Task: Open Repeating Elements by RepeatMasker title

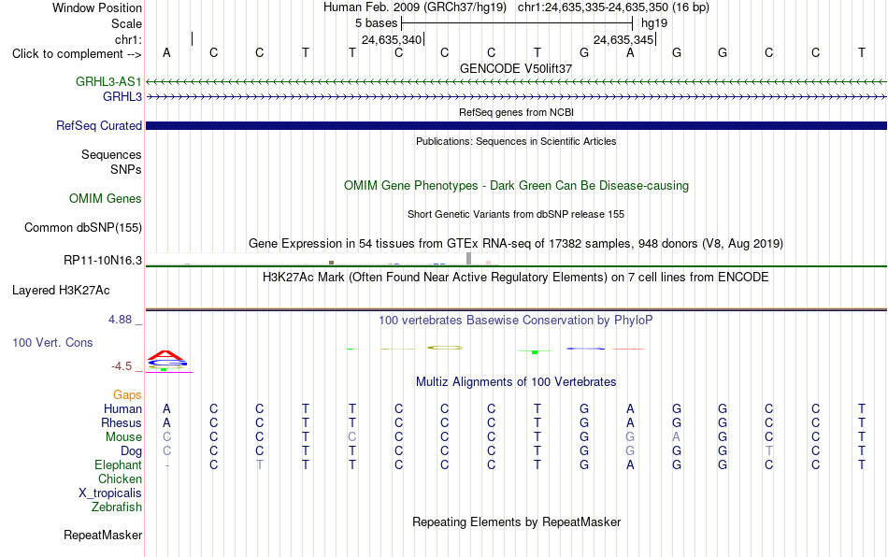Action: click(x=516, y=521)
